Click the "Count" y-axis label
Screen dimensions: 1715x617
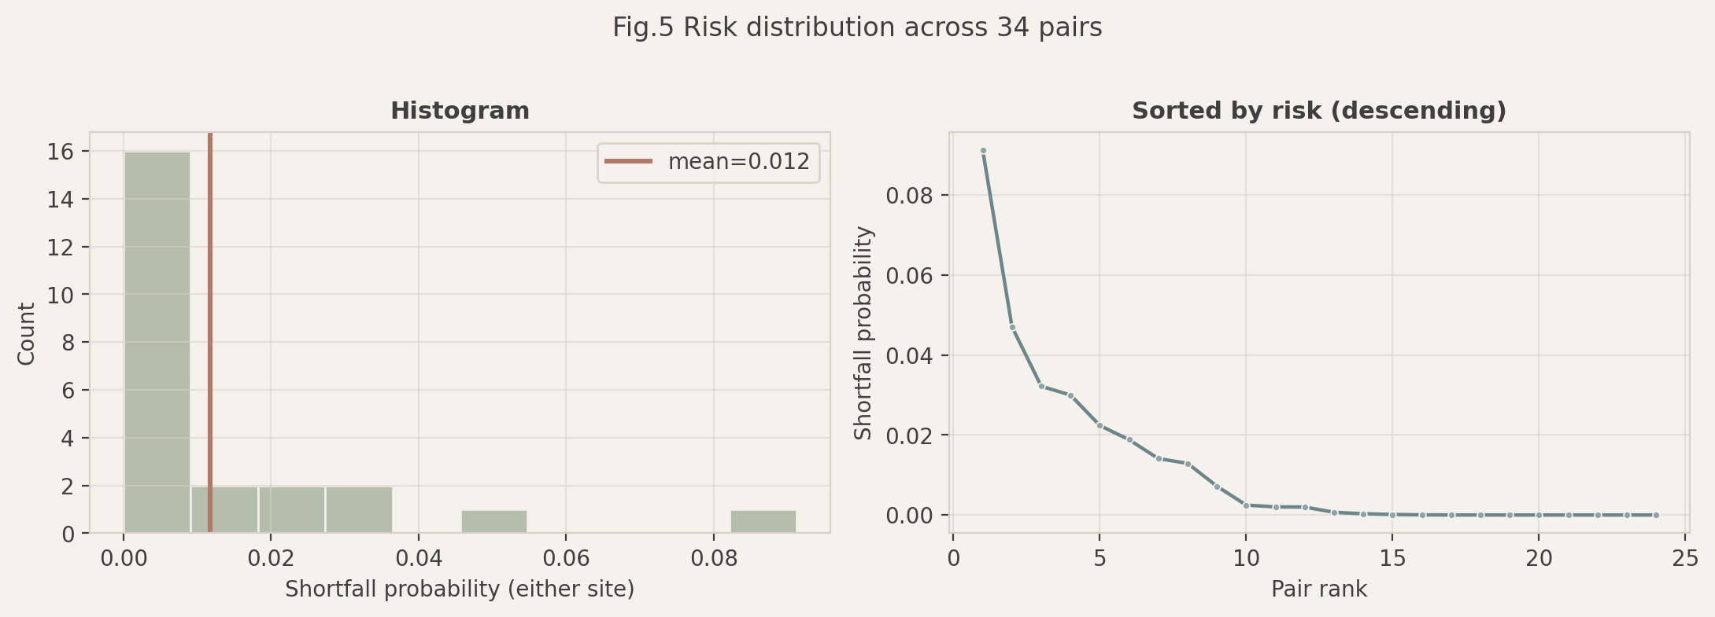pyautogui.click(x=27, y=334)
